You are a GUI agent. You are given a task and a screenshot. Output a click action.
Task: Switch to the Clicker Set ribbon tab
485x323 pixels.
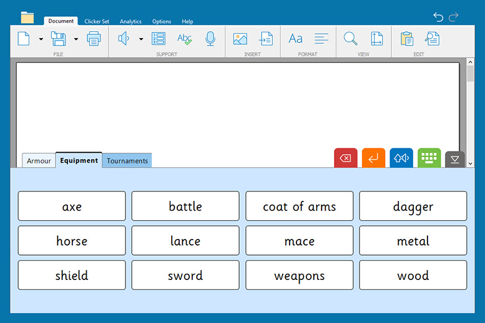(x=97, y=21)
